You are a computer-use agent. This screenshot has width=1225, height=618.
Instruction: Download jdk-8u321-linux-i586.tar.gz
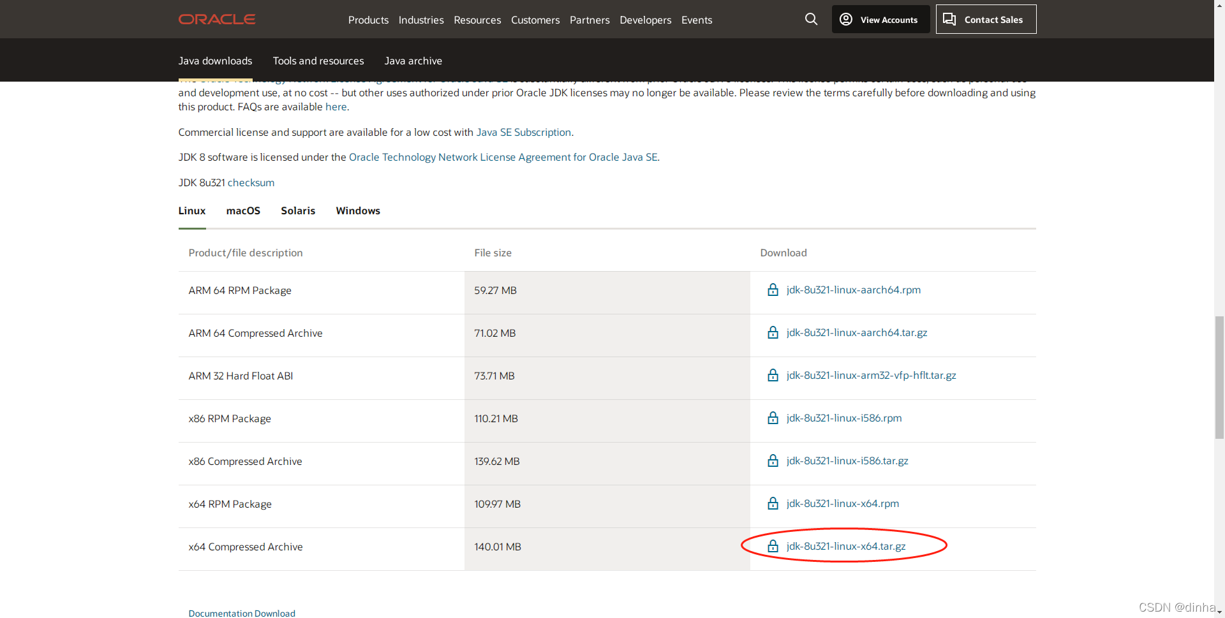point(847,460)
